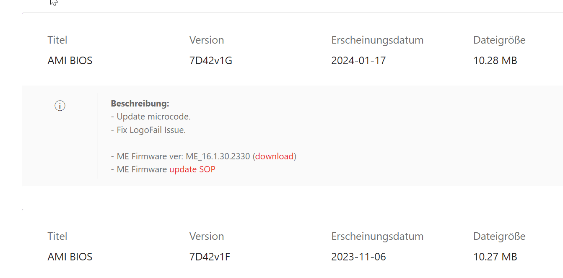
Task: Click the Version header in the second card
Action: pos(207,236)
